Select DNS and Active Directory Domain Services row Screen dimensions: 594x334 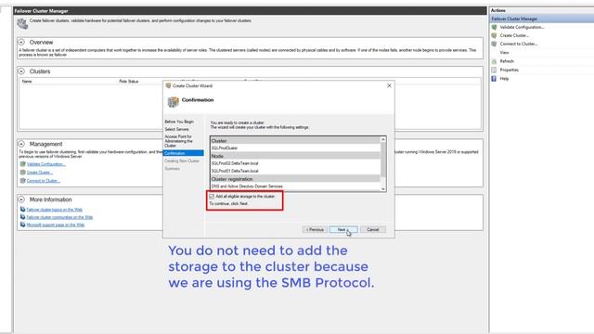point(295,186)
